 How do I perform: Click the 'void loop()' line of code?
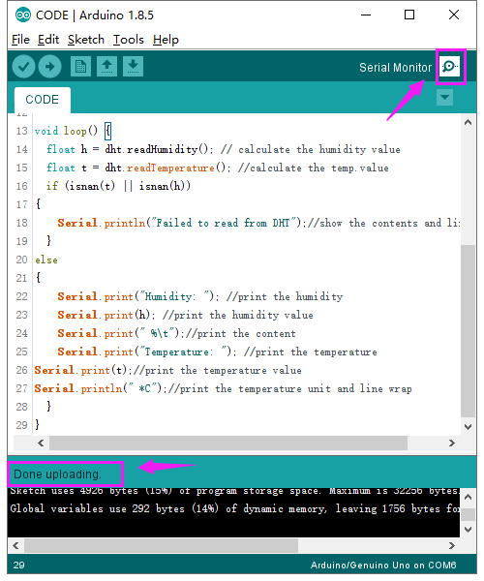pos(73,131)
